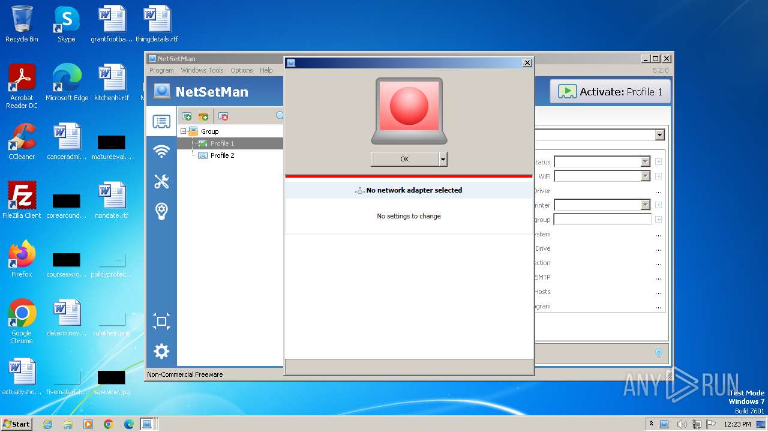Click Activate: Profile 1 button
The height and width of the screenshot is (432, 768).
[x=610, y=92]
